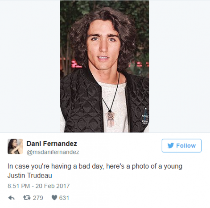The image size is (210, 208).
Task: Select the "Justin Trudeau" text in tweet
Action: (x=29, y=175)
